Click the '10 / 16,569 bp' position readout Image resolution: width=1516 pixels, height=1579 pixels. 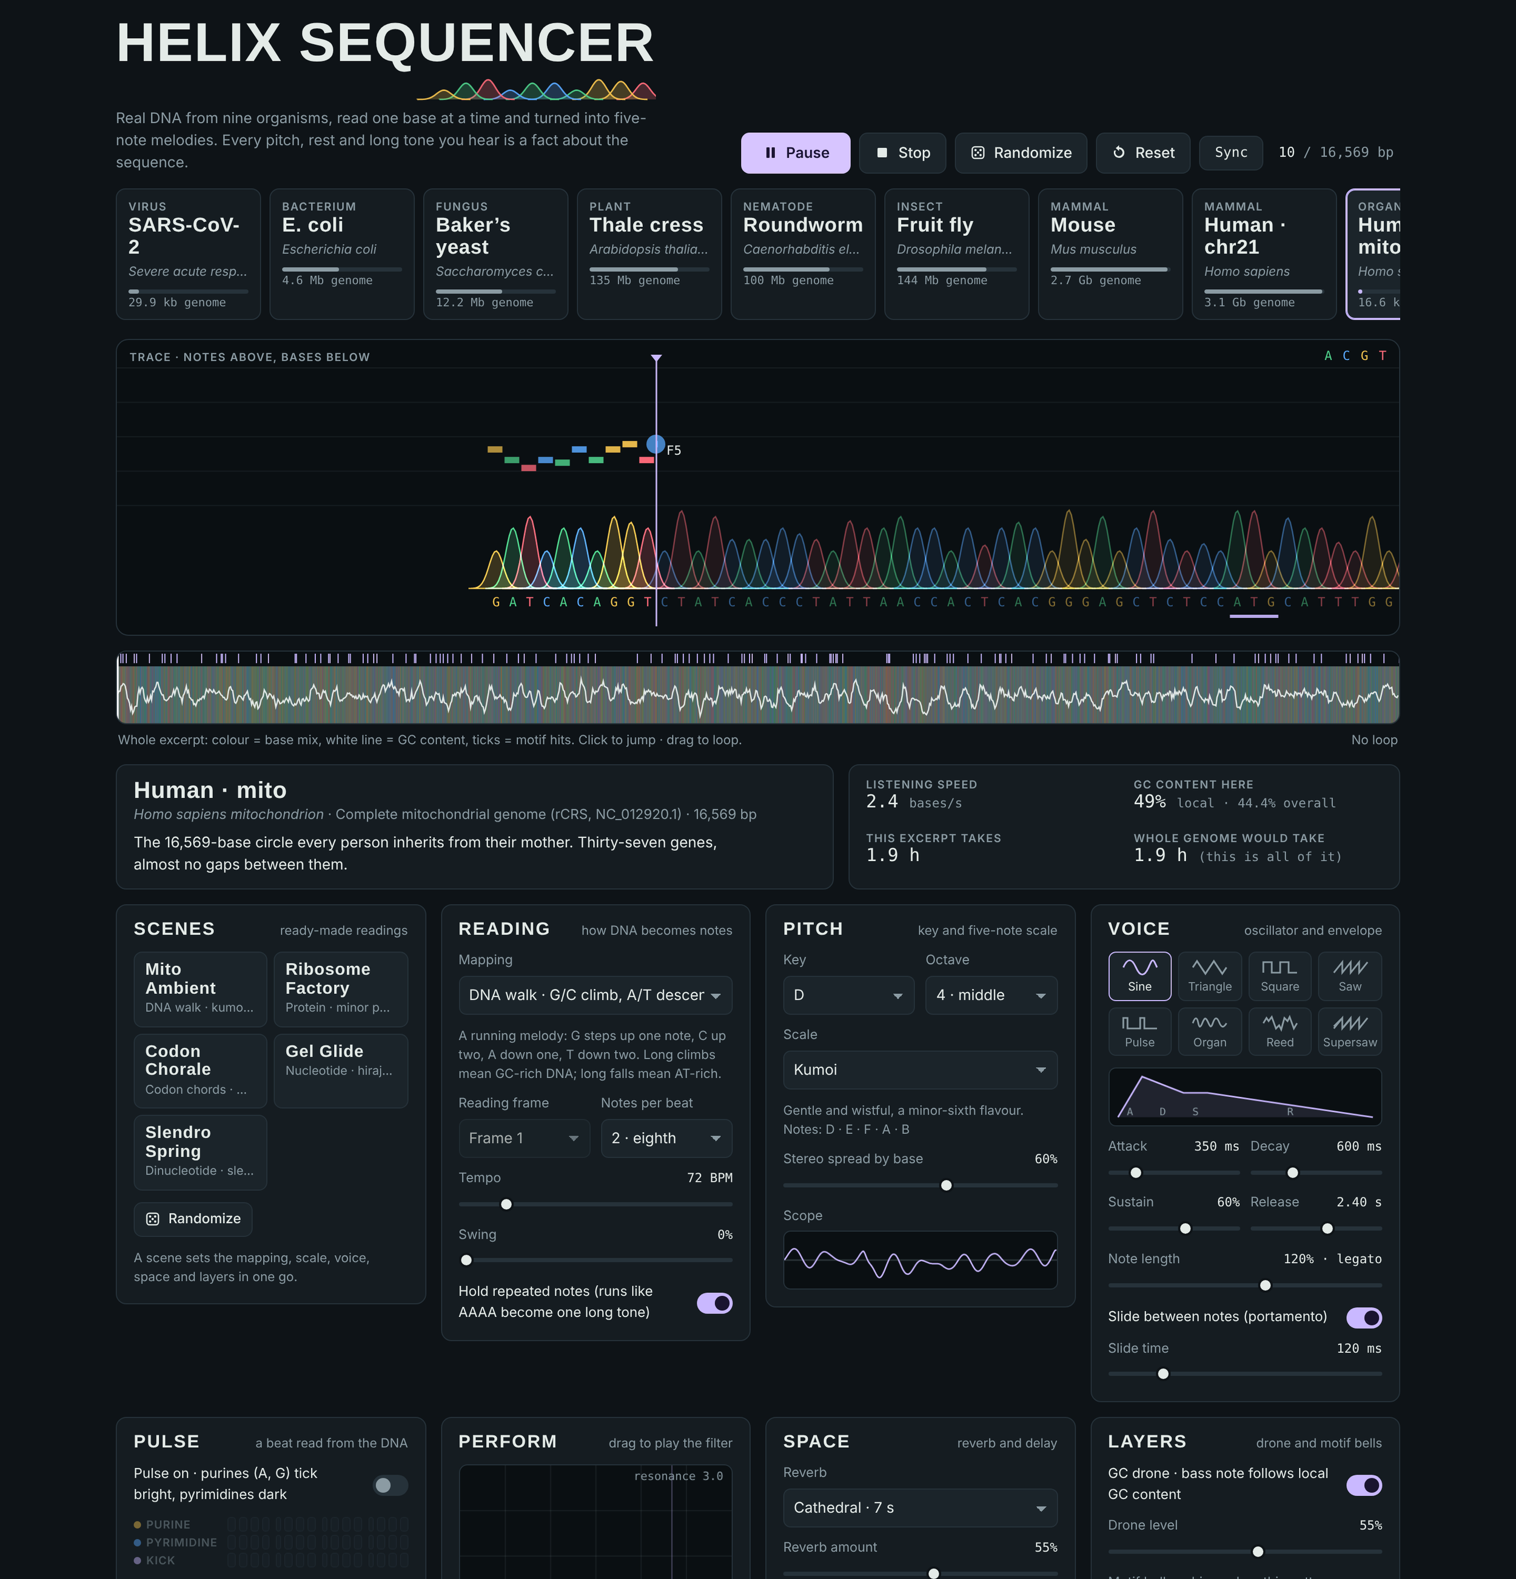1335,152
